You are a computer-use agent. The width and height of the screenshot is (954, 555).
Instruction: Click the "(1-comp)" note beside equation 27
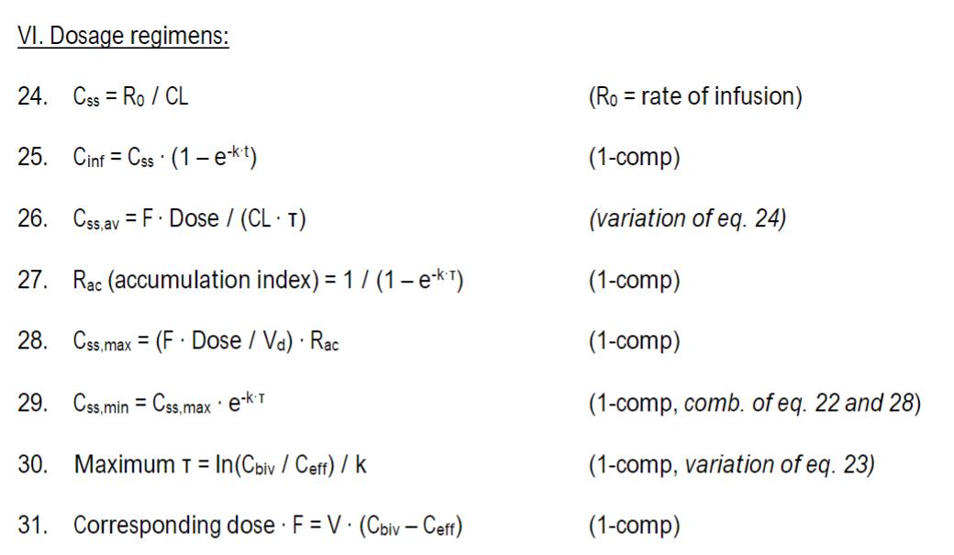coord(634,280)
